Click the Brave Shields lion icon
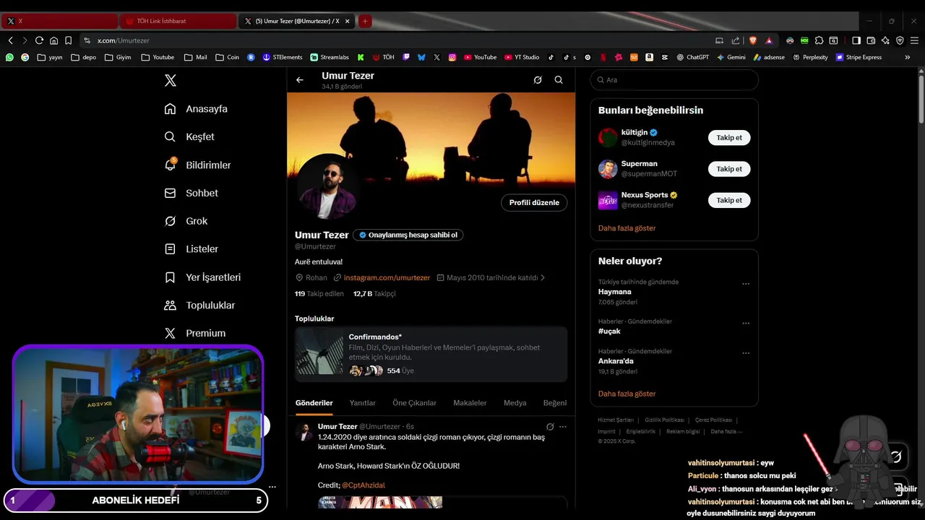The width and height of the screenshot is (925, 520). (x=753, y=40)
